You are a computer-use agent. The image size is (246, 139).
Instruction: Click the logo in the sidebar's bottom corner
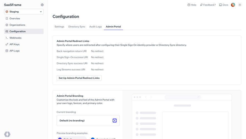7,134
